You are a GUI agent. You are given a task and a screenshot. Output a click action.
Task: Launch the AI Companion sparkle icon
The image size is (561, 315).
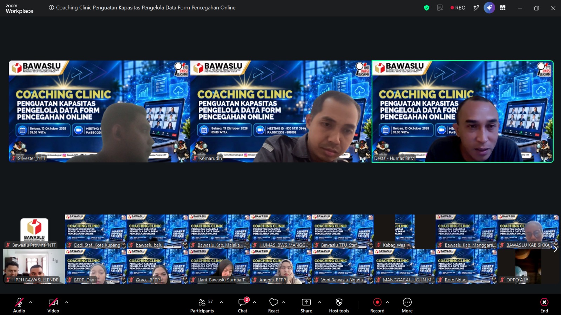click(x=489, y=8)
